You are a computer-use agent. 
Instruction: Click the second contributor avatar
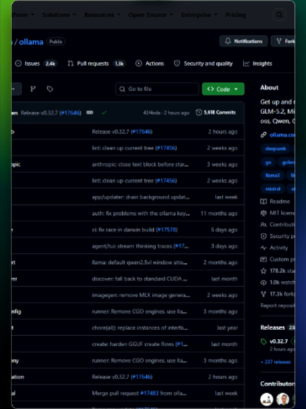(283, 399)
